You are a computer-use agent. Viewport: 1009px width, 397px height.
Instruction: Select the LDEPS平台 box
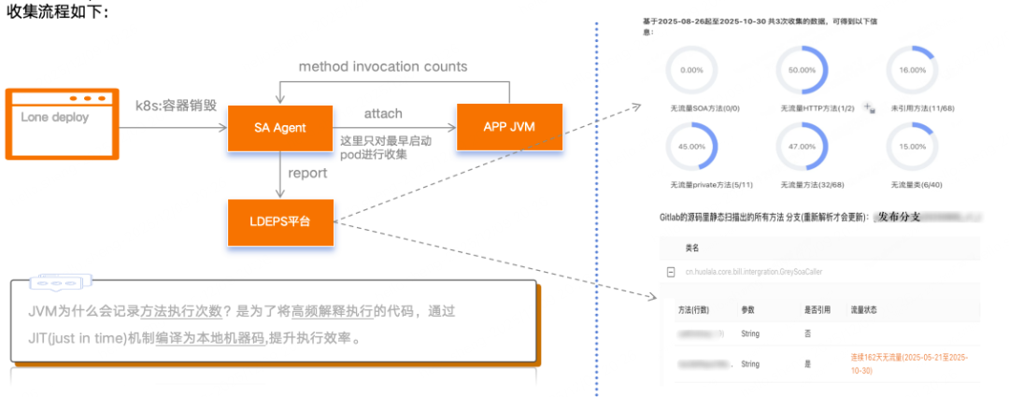click(280, 222)
